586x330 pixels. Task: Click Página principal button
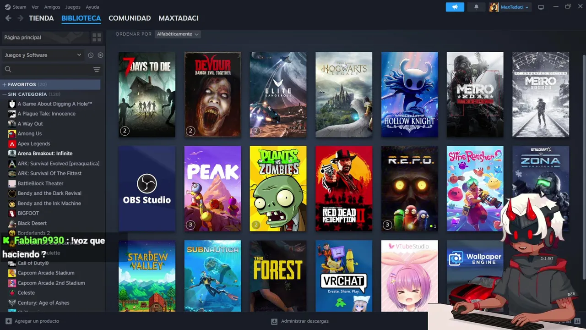click(x=44, y=38)
